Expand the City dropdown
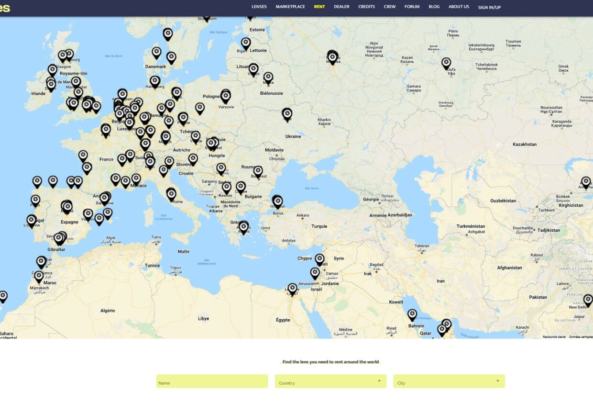The height and width of the screenshot is (402, 593). [x=449, y=381]
